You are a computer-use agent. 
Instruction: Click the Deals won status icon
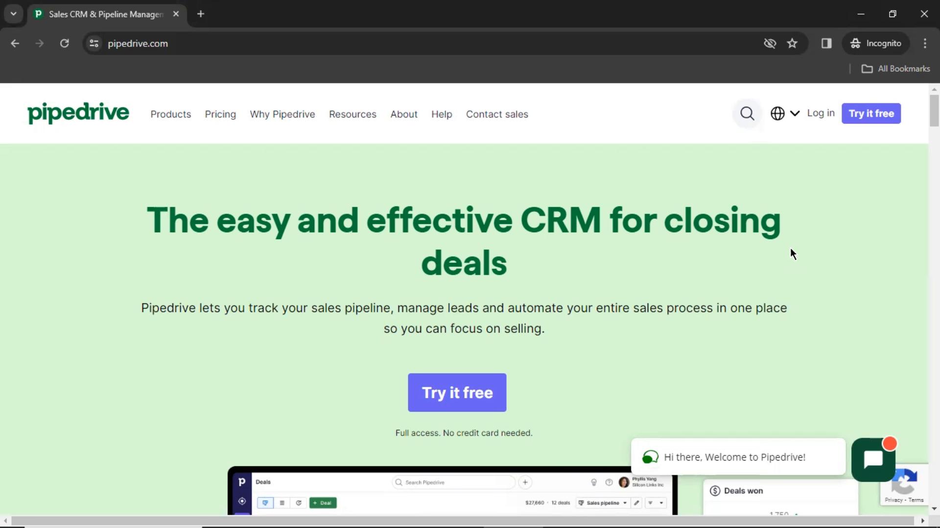[715, 491]
